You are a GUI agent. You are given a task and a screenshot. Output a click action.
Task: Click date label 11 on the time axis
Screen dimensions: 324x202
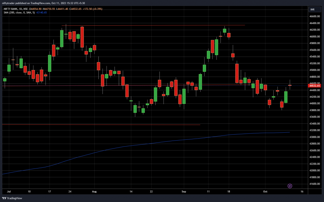(x=208, y=192)
